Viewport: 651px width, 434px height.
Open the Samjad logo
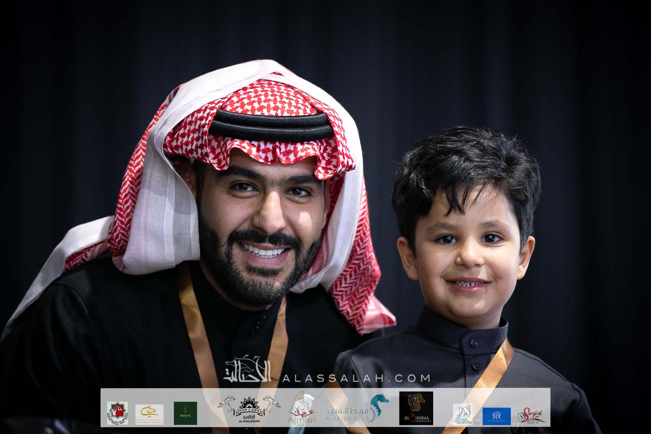[530, 415]
